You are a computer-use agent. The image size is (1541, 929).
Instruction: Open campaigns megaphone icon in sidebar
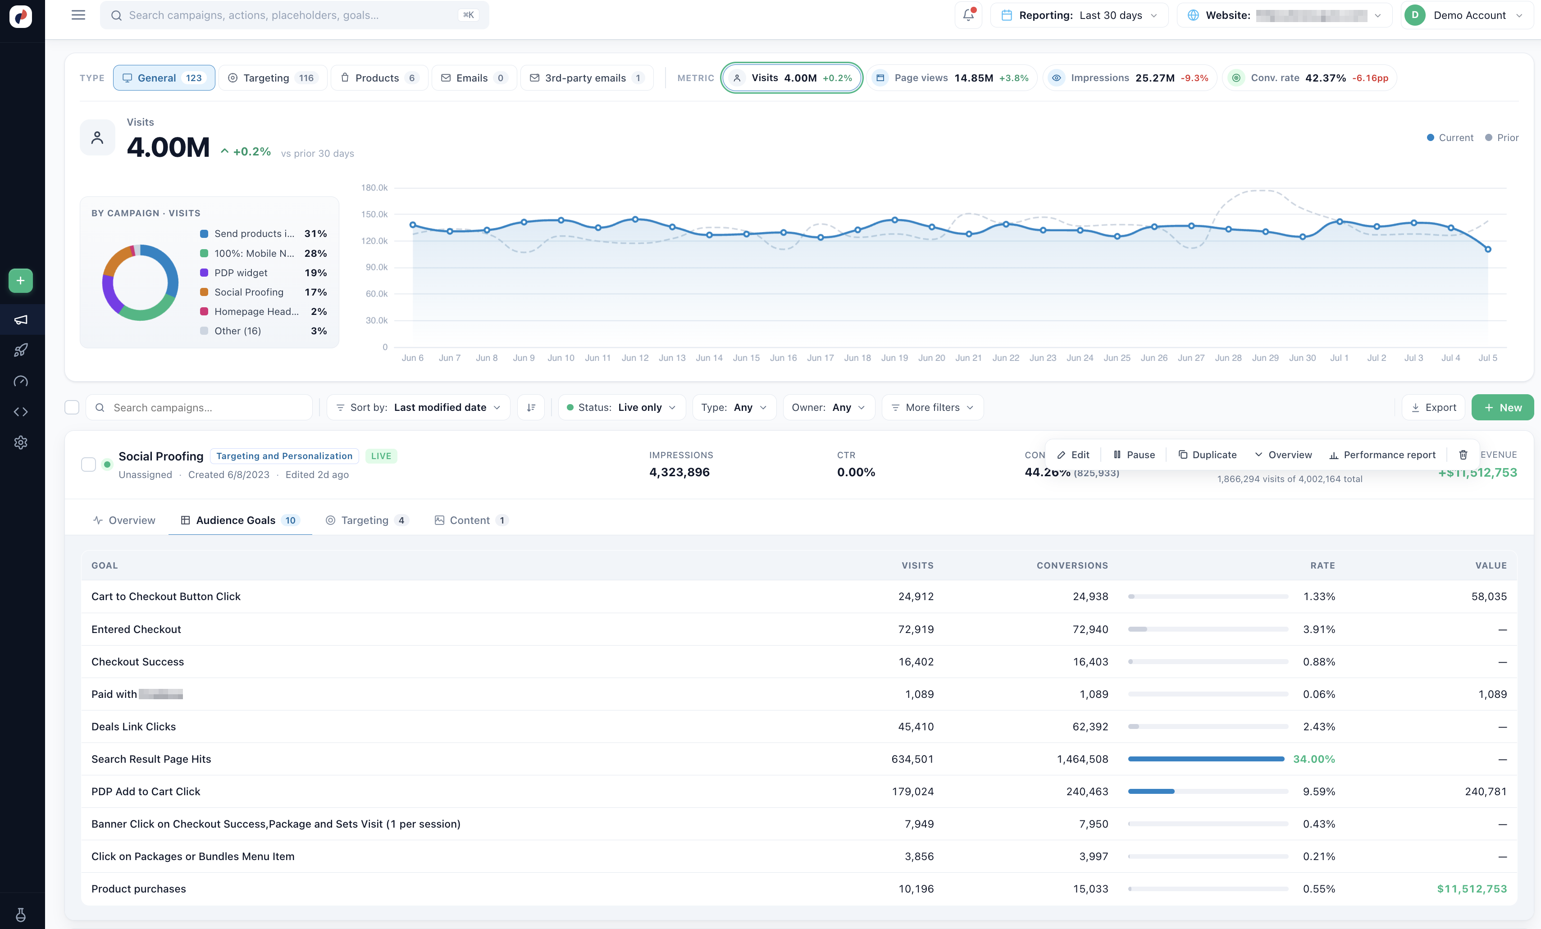tap(21, 319)
